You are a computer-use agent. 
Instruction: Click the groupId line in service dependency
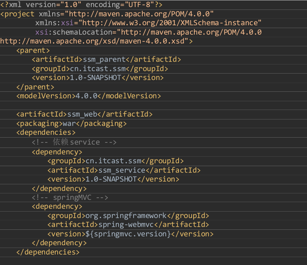[115, 161]
